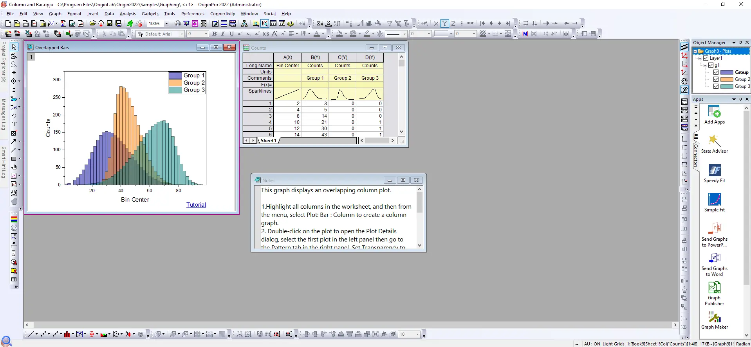Toggle the Group 2 plot visibility checkbox
The height and width of the screenshot is (347, 751).
[716, 79]
